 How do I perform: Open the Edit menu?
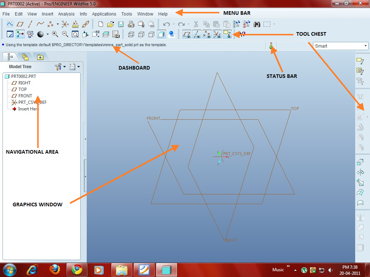click(19, 14)
